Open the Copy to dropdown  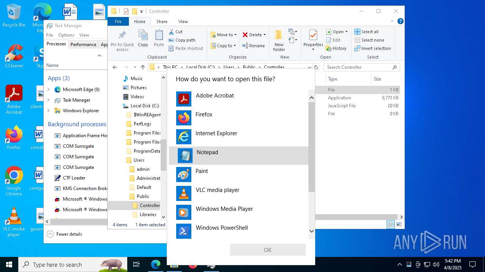coord(223,46)
